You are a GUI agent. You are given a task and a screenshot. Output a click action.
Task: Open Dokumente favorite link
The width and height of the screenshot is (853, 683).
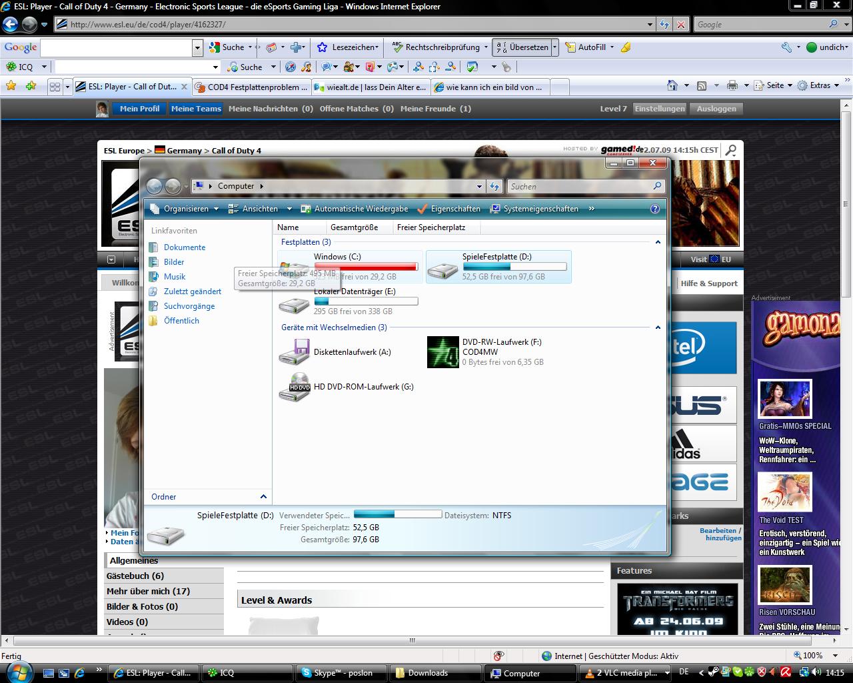pos(185,247)
